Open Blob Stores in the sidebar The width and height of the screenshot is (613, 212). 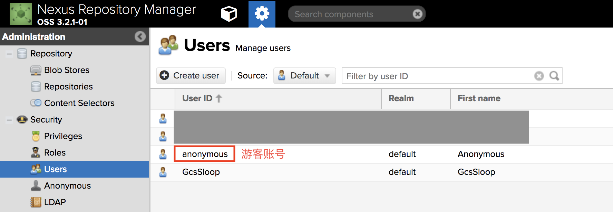[67, 70]
